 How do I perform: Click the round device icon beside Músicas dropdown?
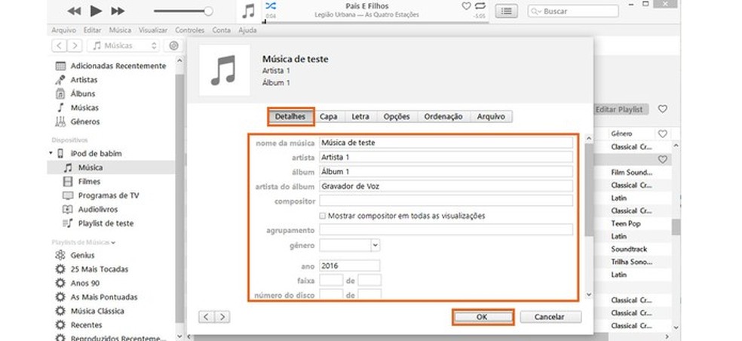click(173, 45)
